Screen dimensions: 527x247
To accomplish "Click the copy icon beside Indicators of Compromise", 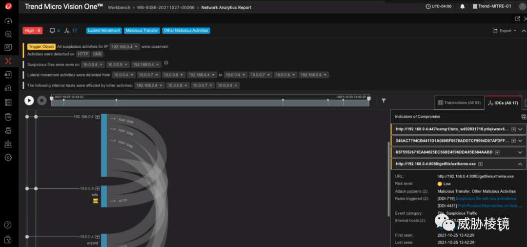I will pyautogui.click(x=523, y=117).
